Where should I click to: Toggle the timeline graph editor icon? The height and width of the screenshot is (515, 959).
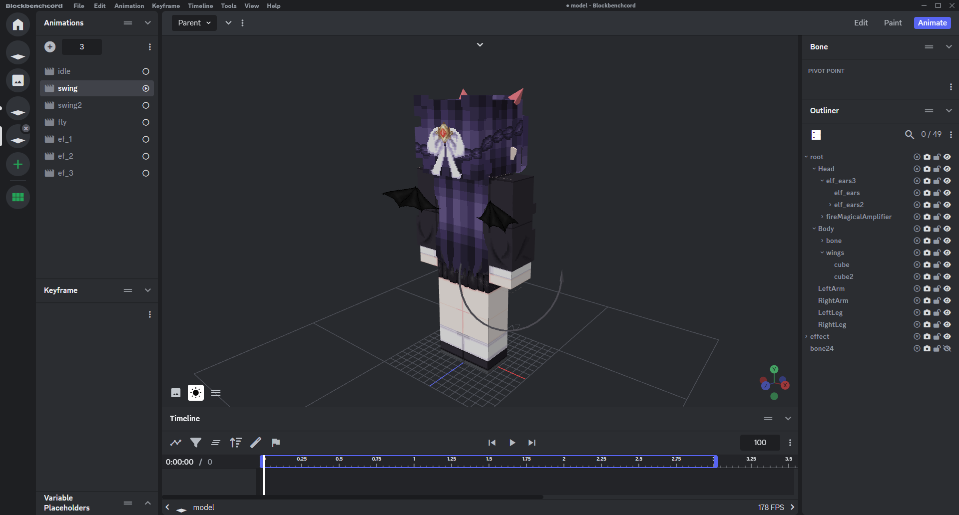pyautogui.click(x=176, y=443)
